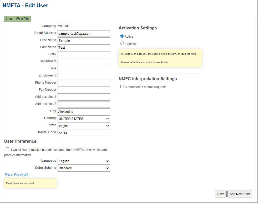Click the NMFC Interpretation Settings heading
The image size is (259, 204).
pyautogui.click(x=148, y=79)
